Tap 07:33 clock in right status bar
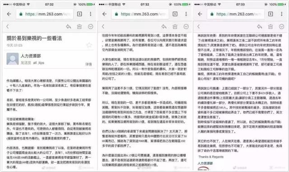289x172 pixels. (x=240, y=4)
